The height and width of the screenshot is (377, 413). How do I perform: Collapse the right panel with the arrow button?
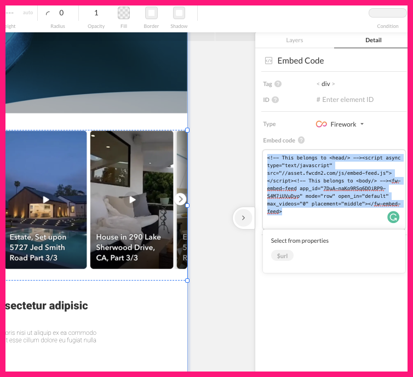[x=243, y=218]
